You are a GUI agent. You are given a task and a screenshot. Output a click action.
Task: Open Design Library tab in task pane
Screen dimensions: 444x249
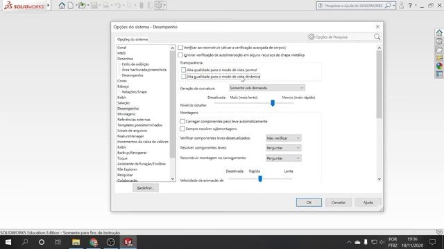(439, 41)
